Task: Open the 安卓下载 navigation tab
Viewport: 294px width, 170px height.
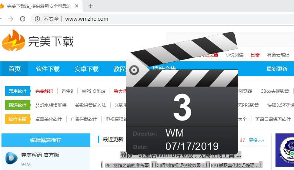Action: pyautogui.click(x=86, y=69)
